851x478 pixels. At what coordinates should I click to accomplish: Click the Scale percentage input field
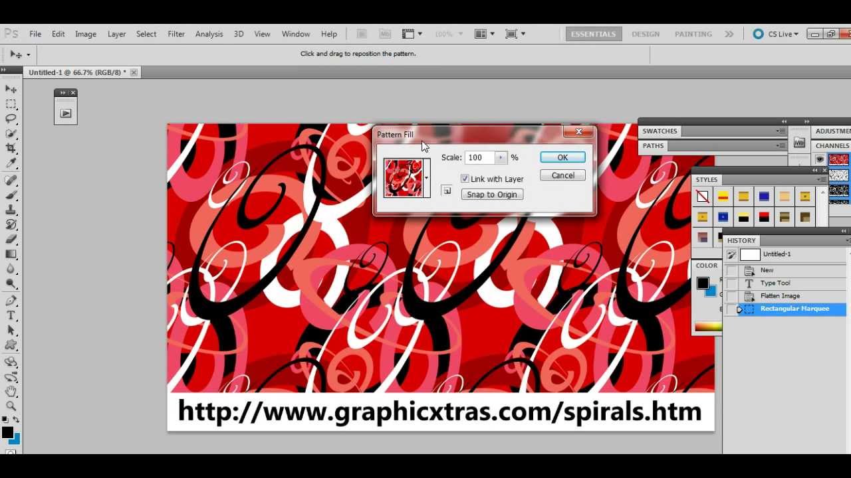pos(480,158)
